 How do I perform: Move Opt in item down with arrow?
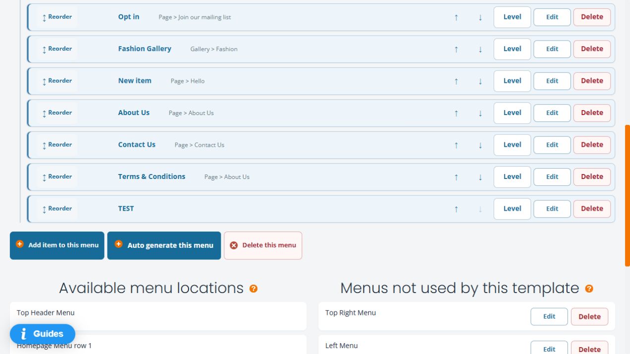point(480,17)
